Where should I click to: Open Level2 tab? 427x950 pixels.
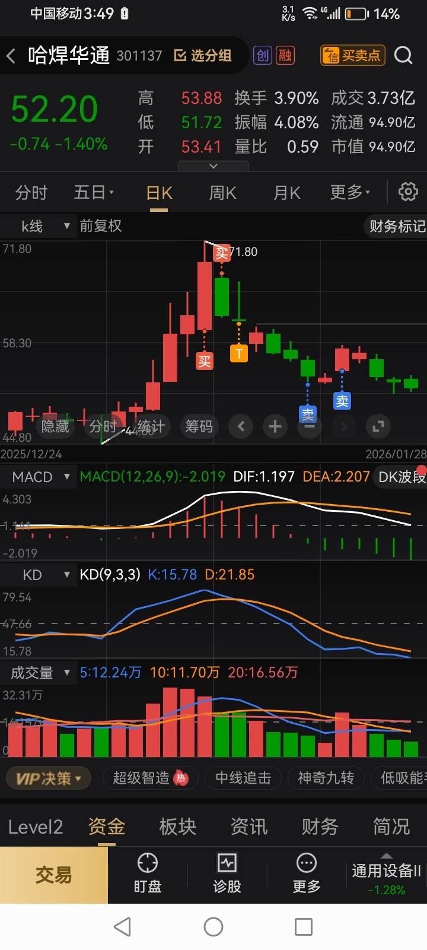[x=36, y=826]
